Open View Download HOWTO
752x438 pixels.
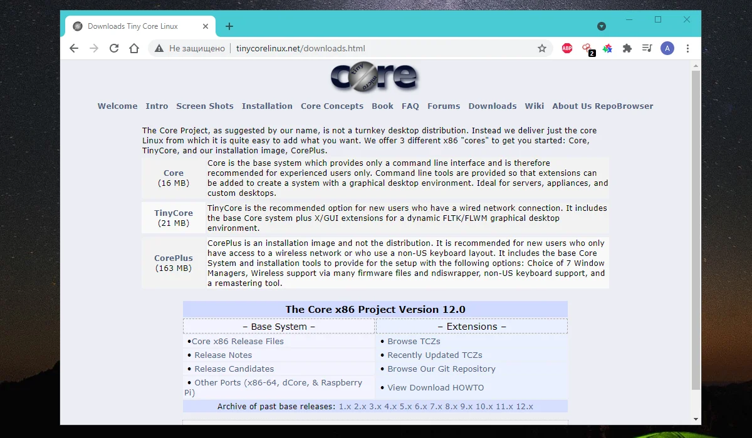pyautogui.click(x=436, y=388)
